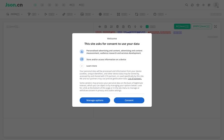This screenshot has height=140, width=224.
Task: Click the 'Store and/or access information on a device' text
Action: click(x=106, y=59)
